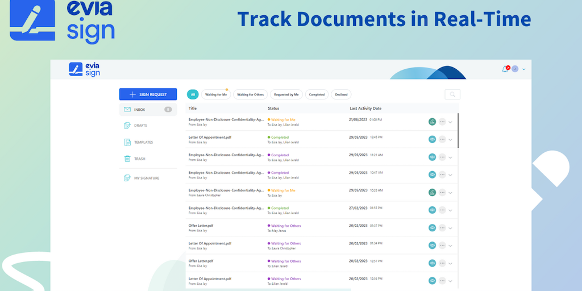Open the Trash folder icon
The height and width of the screenshot is (291, 582).
point(127,159)
